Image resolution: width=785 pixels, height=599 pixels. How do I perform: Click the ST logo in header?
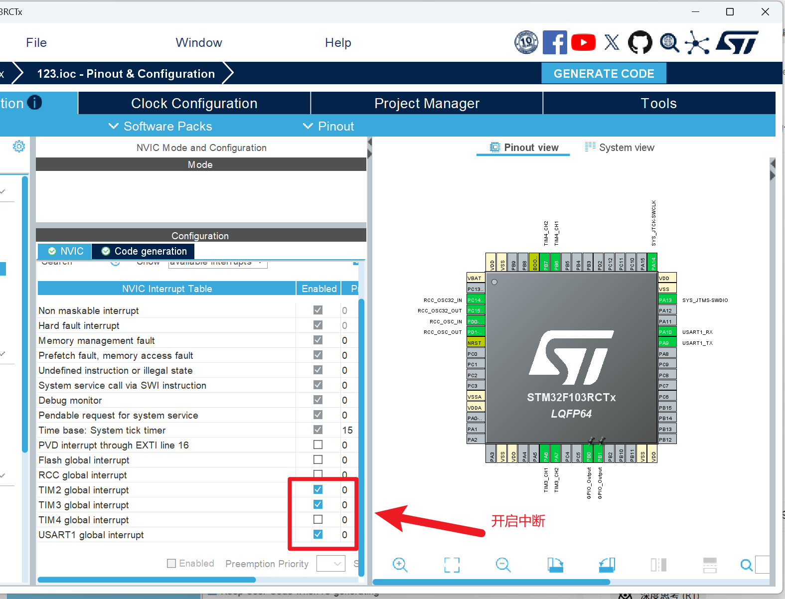[x=737, y=42]
